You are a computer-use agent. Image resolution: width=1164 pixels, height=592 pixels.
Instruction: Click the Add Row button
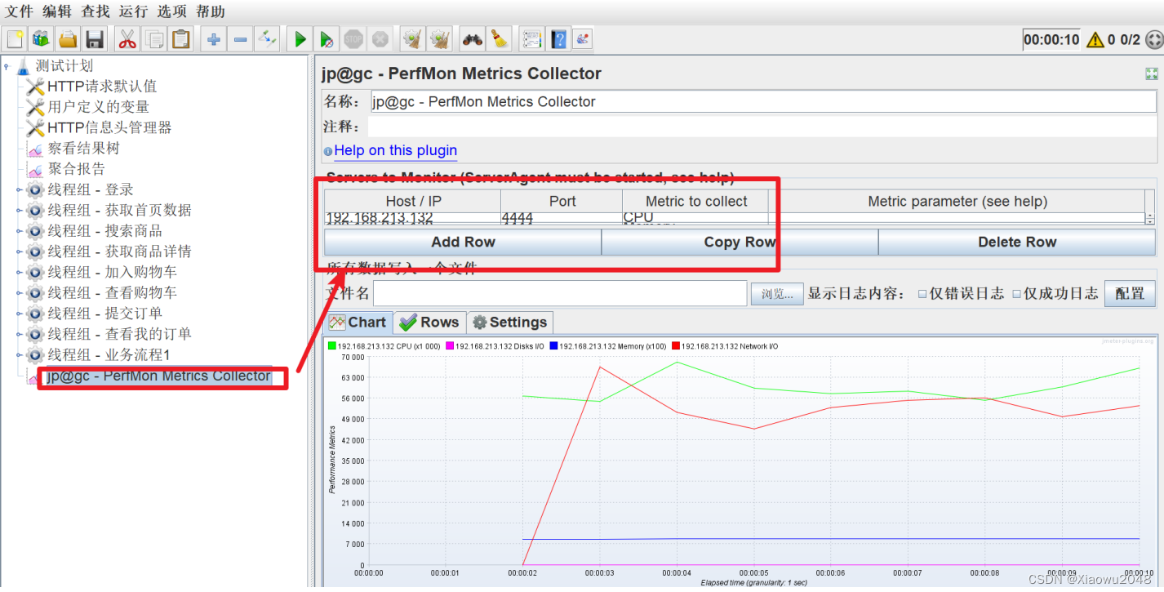[x=463, y=243]
